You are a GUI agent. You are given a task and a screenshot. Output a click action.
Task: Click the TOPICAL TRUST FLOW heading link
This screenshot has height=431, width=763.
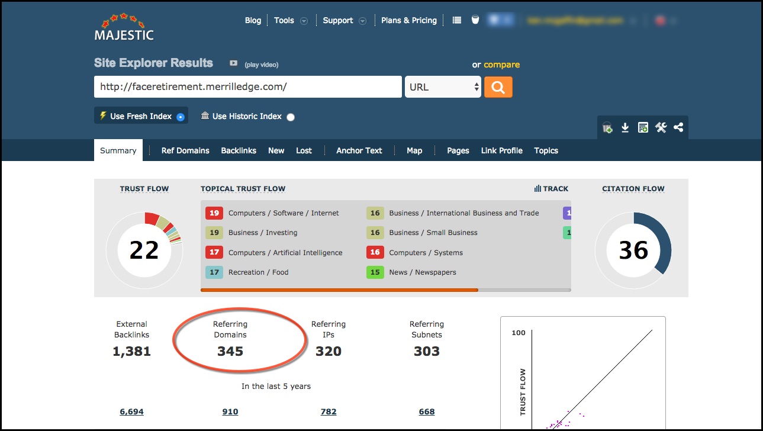[x=243, y=189]
